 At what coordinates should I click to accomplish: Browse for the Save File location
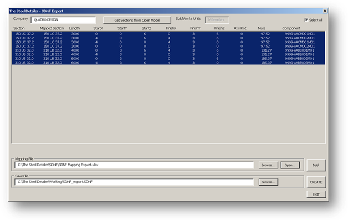click(268, 182)
